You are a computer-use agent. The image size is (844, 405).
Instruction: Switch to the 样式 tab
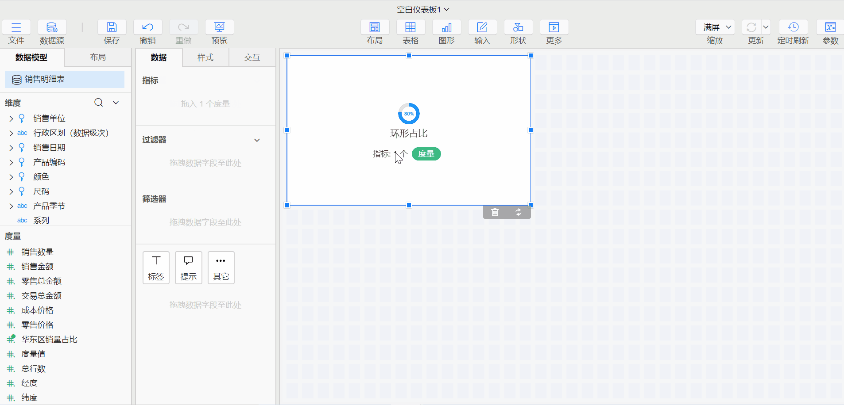point(205,57)
